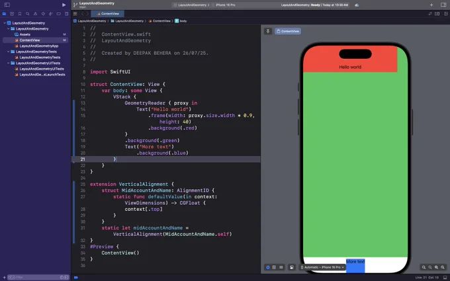
Task: Zoom preview to 100 percent
Action: [x=430, y=267]
